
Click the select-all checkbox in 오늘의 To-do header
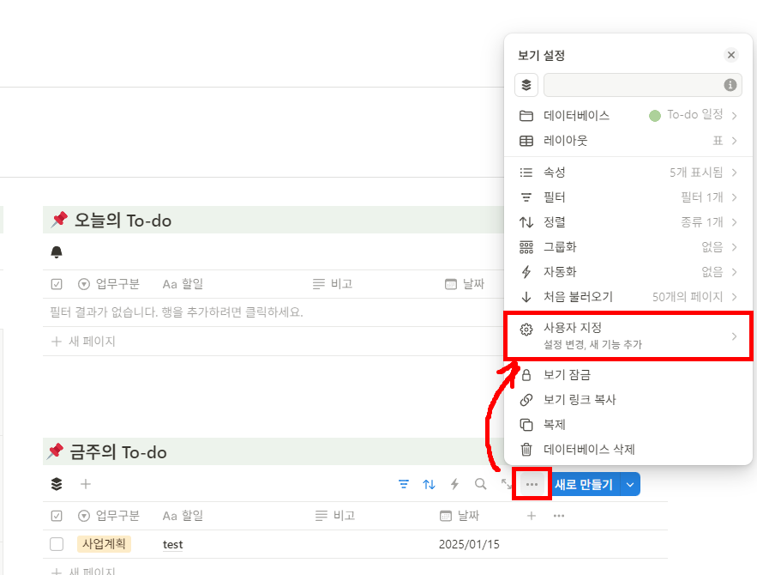point(57,284)
